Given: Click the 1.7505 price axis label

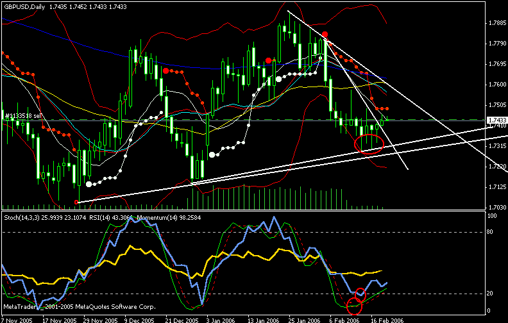Looking at the screenshot, I should click(497, 105).
